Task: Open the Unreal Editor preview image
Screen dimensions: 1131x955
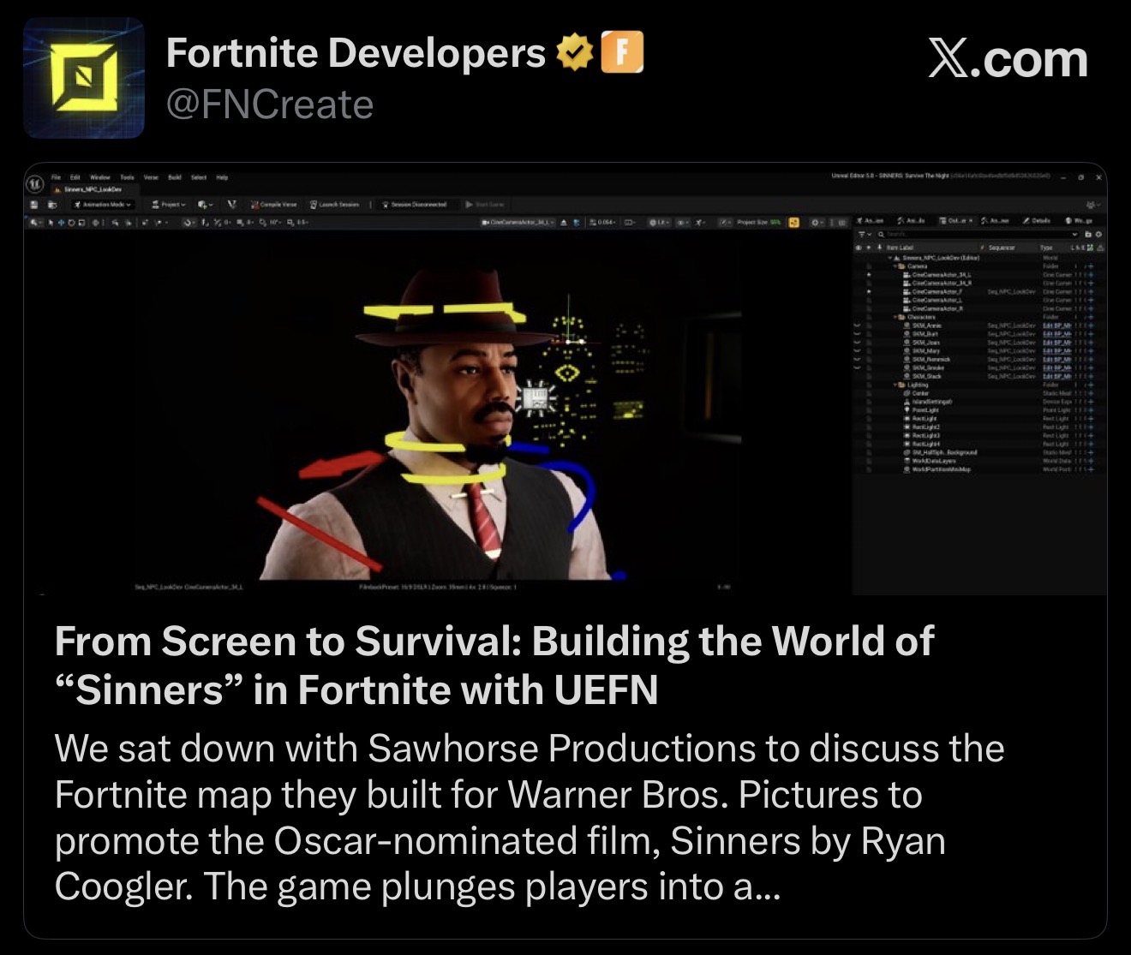Action: [x=565, y=379]
